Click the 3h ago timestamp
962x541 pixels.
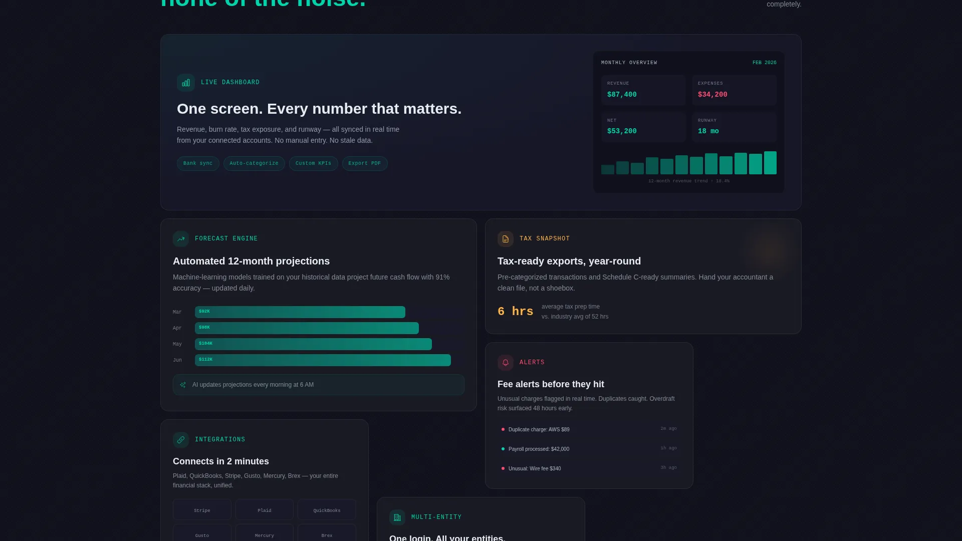[x=668, y=468]
